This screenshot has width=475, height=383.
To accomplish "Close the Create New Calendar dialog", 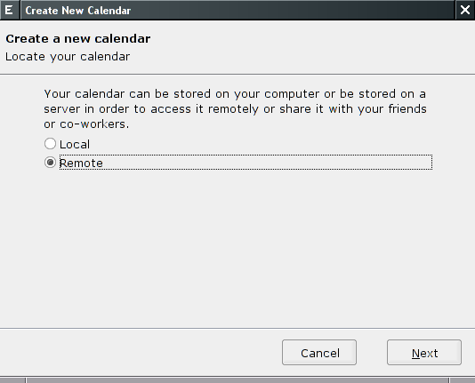I will pos(465,10).
